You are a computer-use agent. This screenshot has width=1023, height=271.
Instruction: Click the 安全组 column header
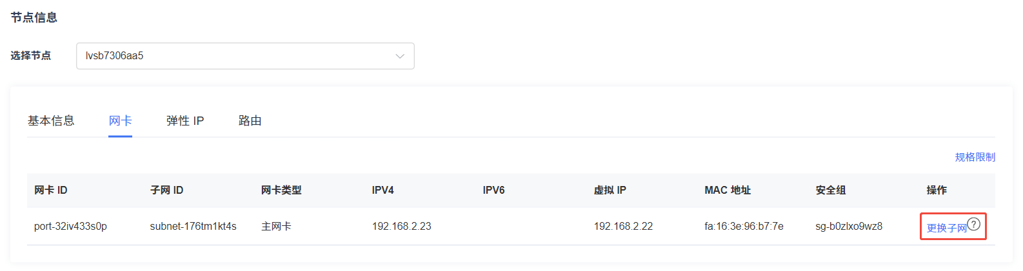pos(831,191)
